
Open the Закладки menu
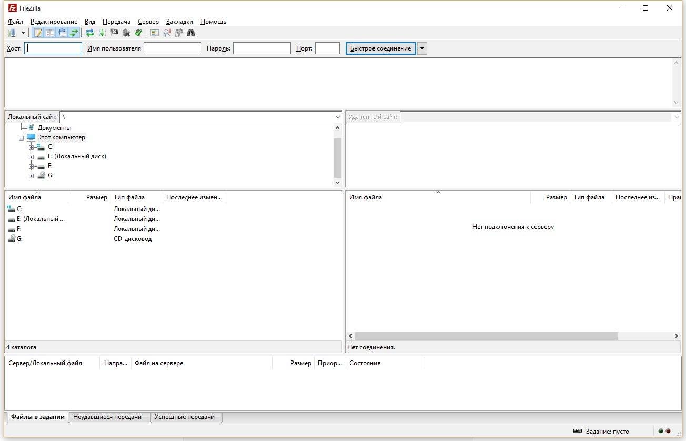pos(179,22)
